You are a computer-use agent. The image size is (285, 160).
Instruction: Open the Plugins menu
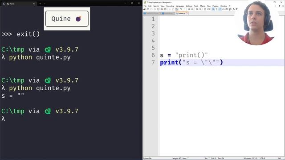tap(216, 6)
